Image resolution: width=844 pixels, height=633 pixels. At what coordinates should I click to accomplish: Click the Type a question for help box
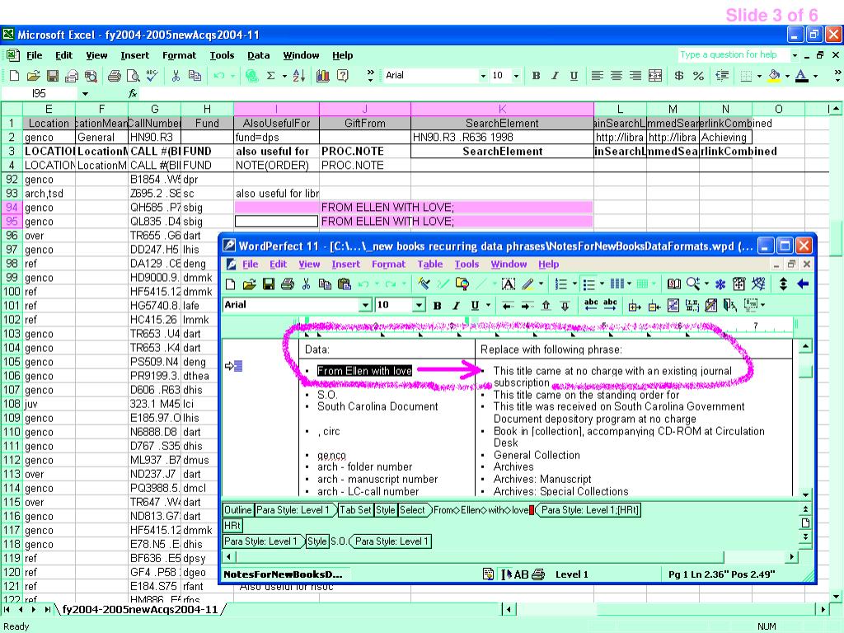pyautogui.click(x=733, y=54)
